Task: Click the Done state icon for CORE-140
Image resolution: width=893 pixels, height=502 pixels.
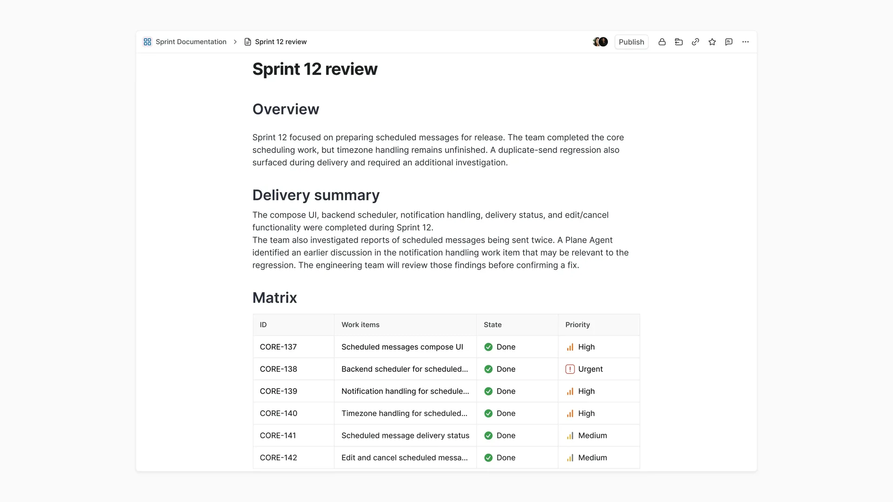Action: (488, 413)
